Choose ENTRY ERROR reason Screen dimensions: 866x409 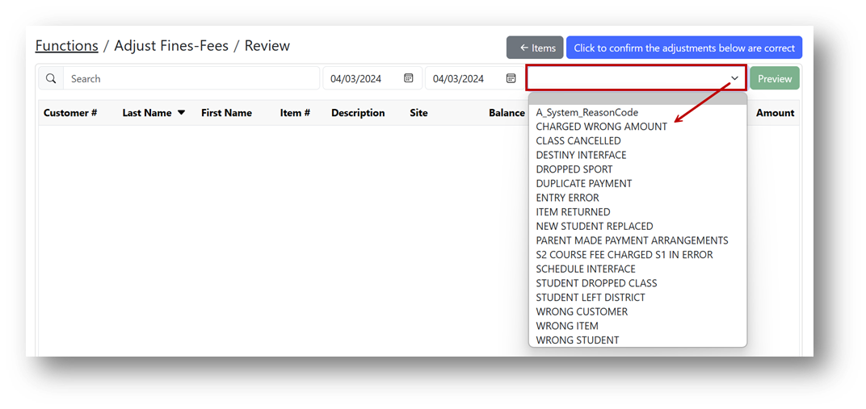tap(567, 198)
